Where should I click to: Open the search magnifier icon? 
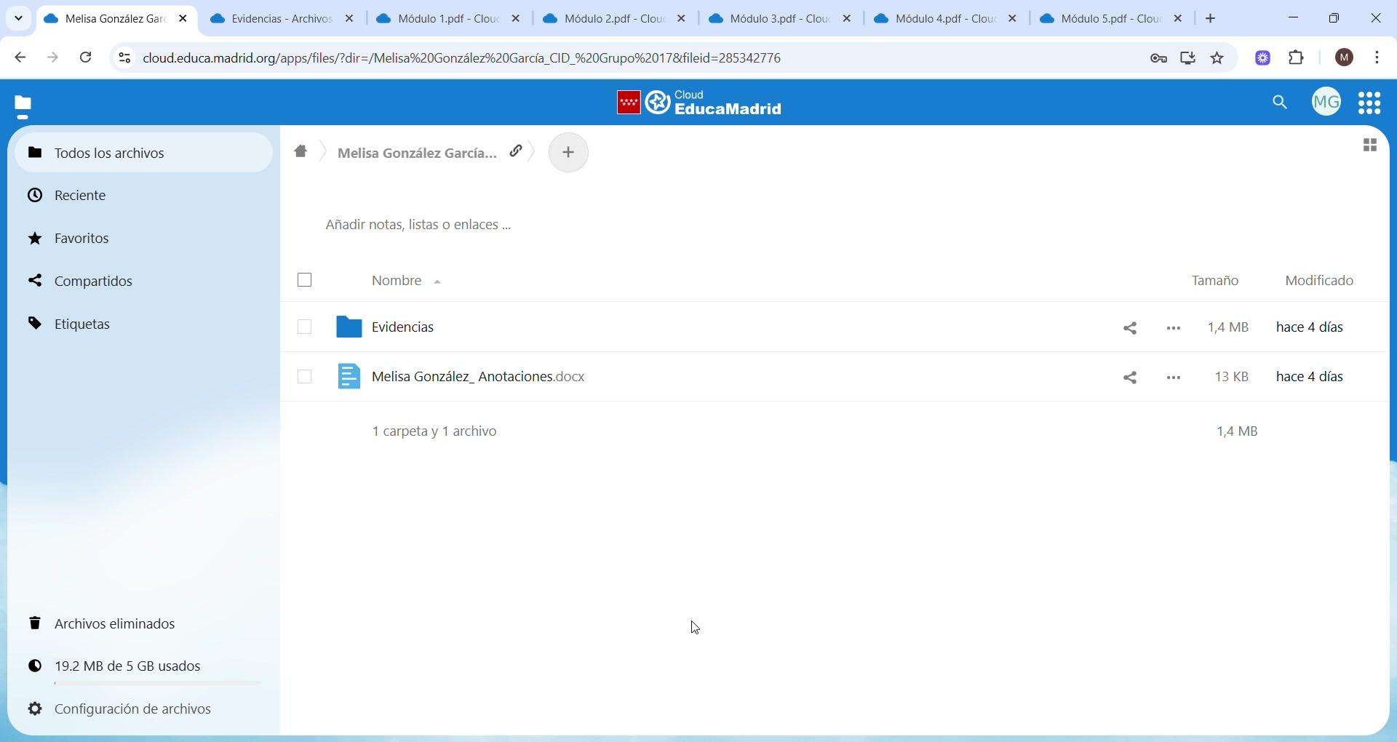(1280, 103)
